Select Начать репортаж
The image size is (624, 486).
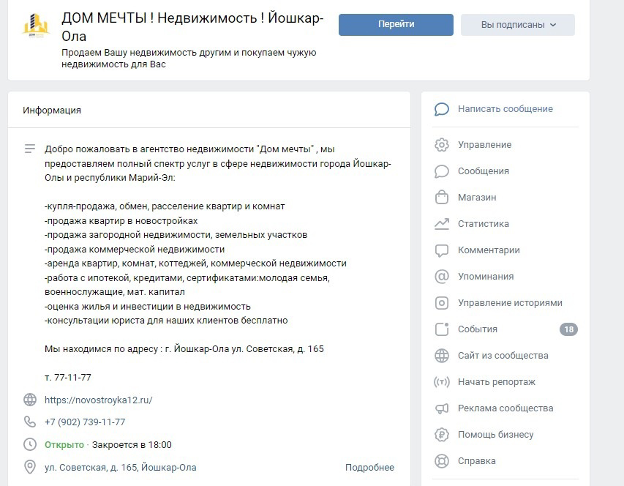(496, 382)
